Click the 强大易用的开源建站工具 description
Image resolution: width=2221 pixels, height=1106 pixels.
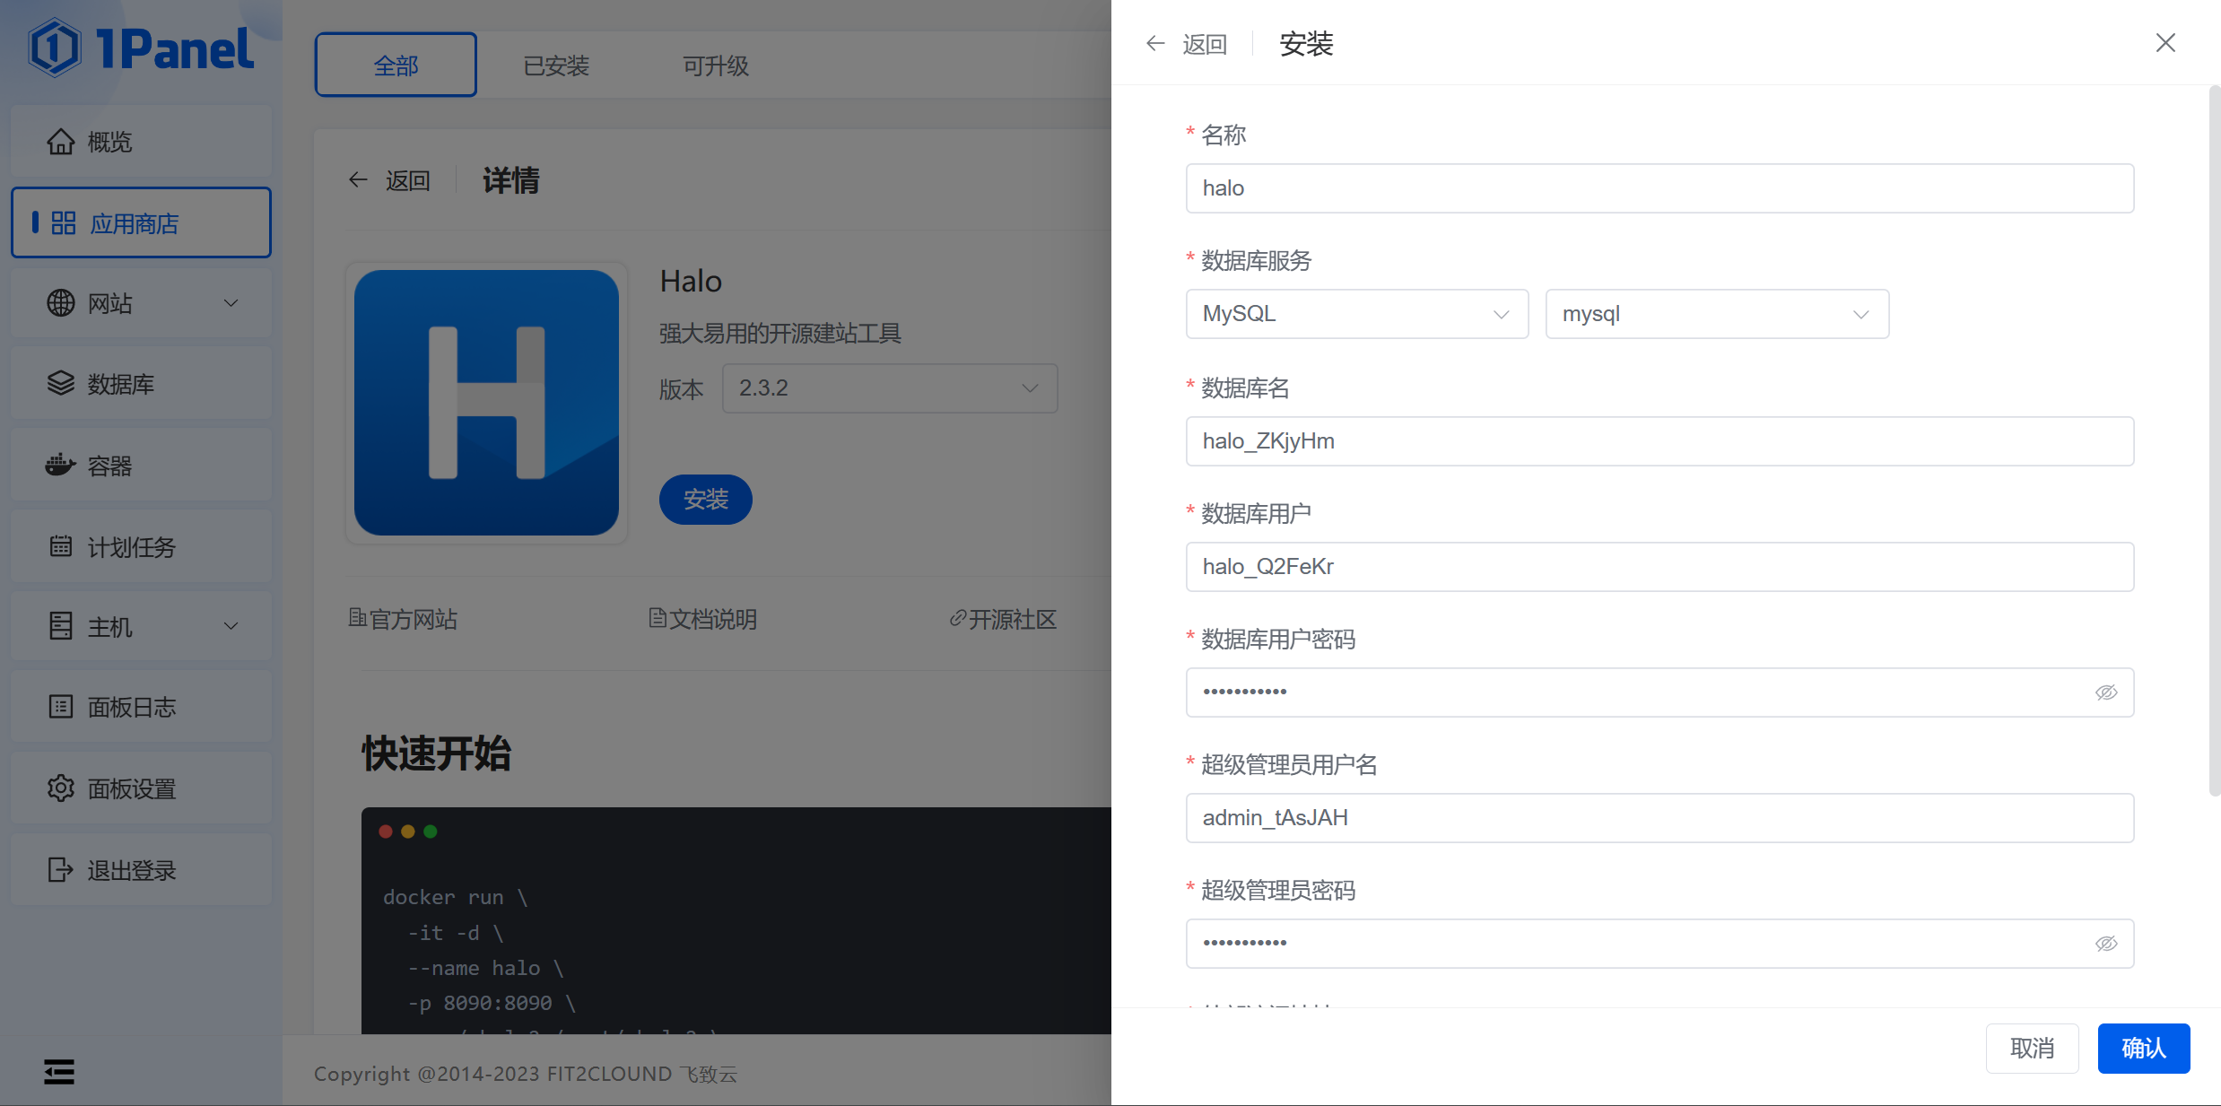coord(780,334)
